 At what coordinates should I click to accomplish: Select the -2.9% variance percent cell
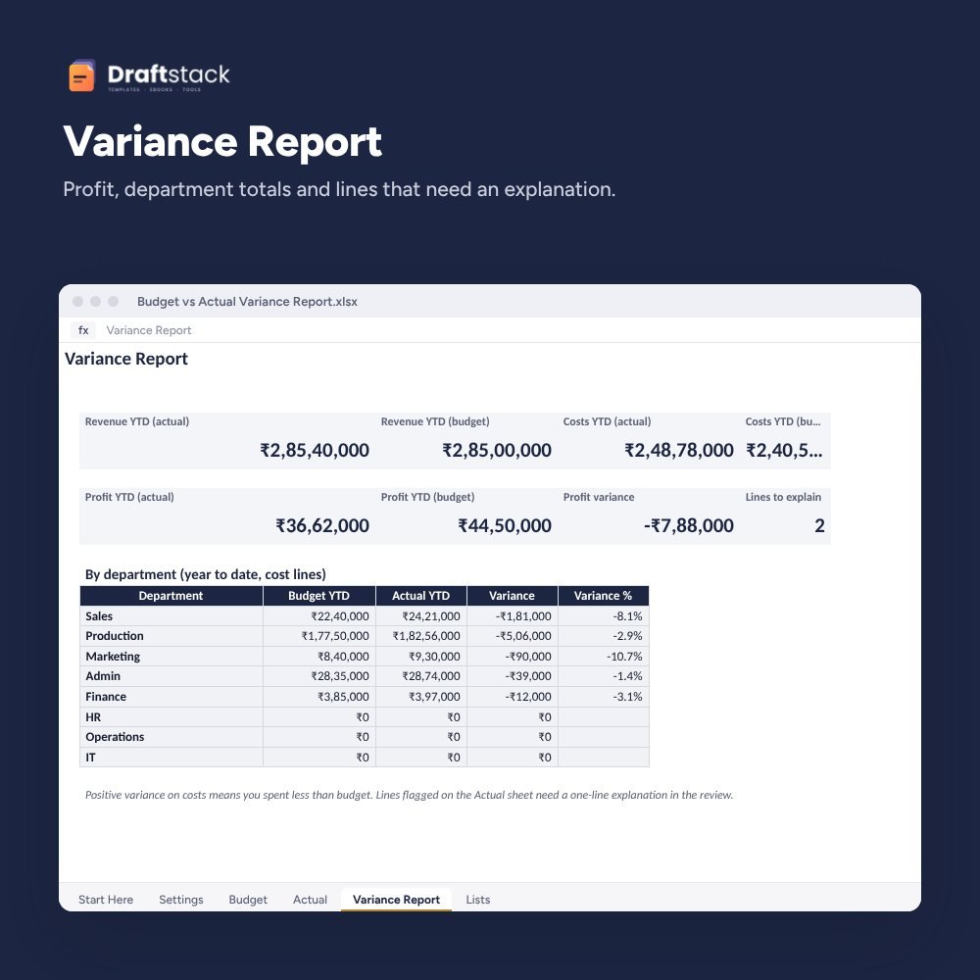[603, 636]
